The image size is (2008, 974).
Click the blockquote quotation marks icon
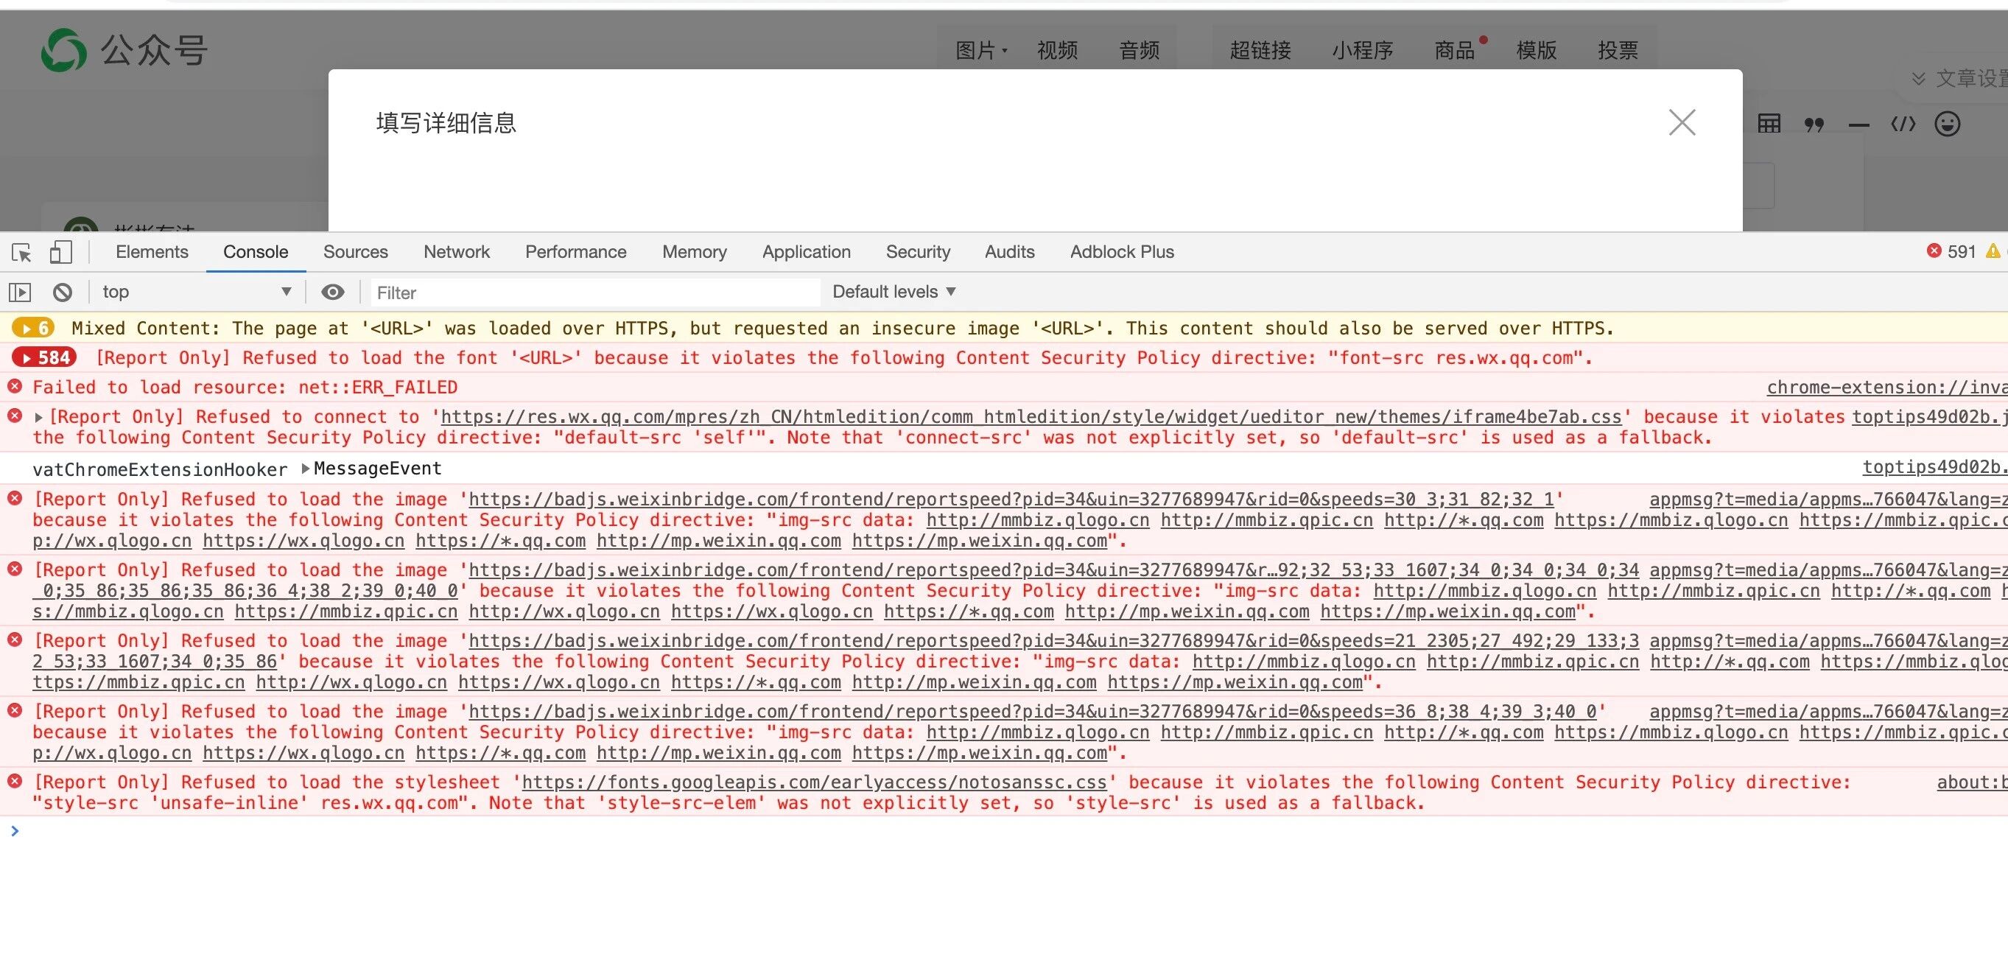[x=1814, y=125]
